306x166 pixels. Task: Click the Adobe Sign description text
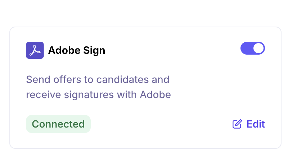coord(98,87)
